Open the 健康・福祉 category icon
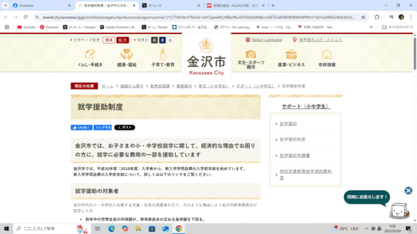 tap(126, 58)
